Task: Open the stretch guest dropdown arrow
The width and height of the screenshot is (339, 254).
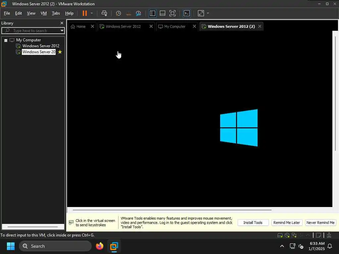Action: (x=208, y=13)
